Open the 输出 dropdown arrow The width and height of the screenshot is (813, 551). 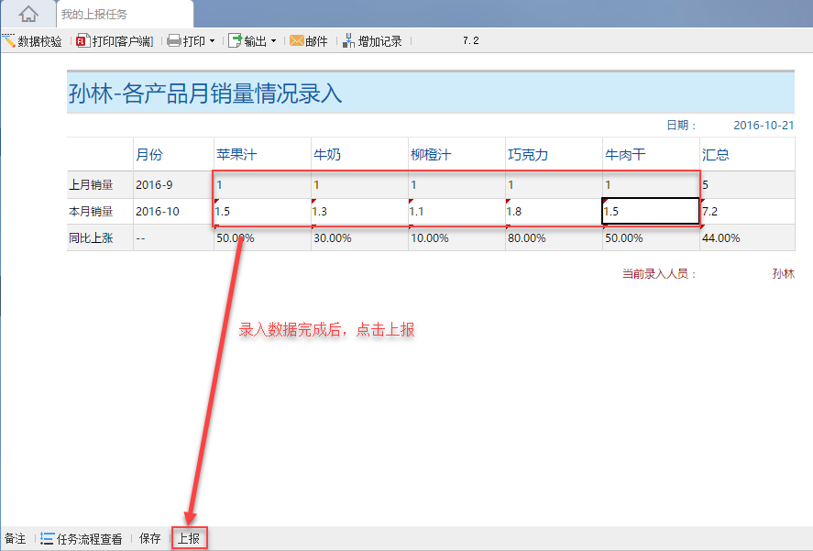click(x=274, y=41)
